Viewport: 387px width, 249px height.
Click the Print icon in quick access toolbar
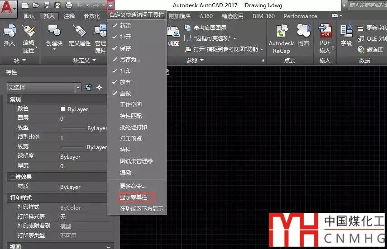(69, 5)
